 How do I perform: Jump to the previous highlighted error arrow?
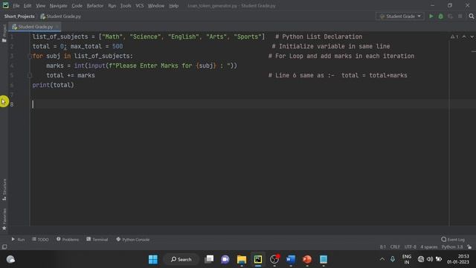[x=464, y=36]
